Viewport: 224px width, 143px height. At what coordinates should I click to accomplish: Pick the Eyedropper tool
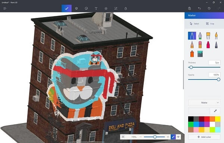click(215, 111)
